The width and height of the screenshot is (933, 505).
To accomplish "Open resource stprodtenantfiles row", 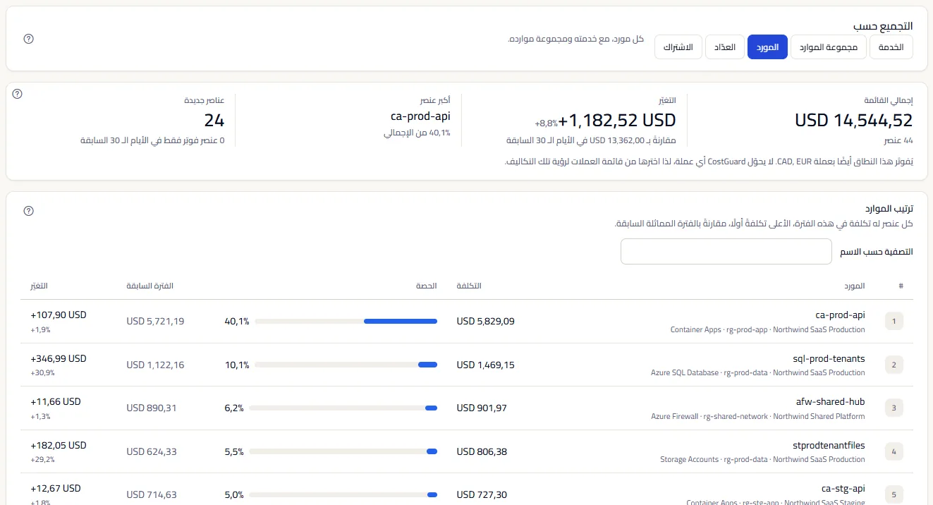I will click(828, 445).
